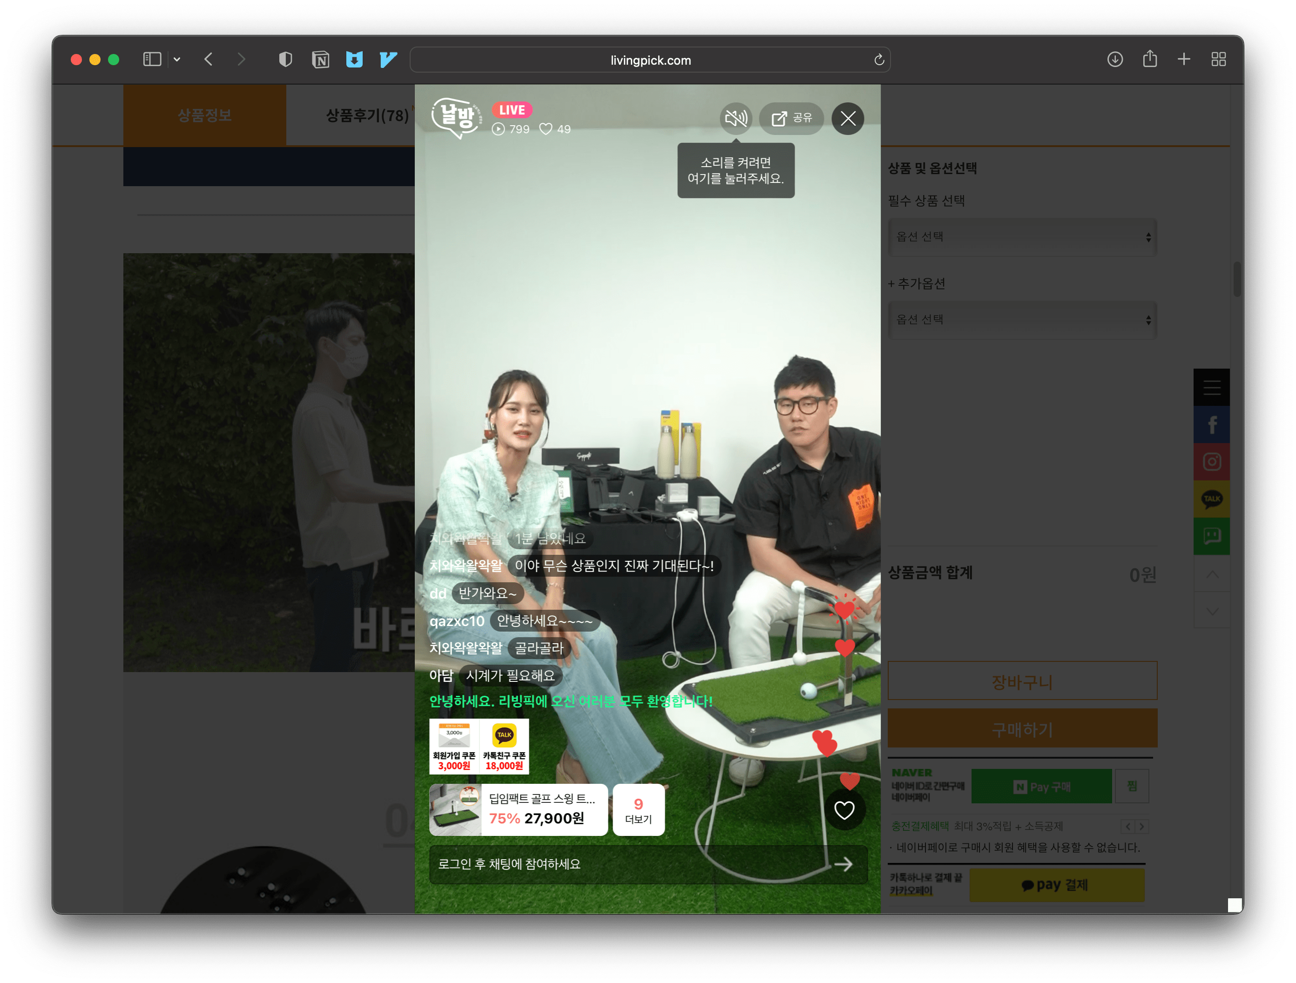Open the green chat sidebar icon
This screenshot has height=983, width=1296.
point(1212,535)
